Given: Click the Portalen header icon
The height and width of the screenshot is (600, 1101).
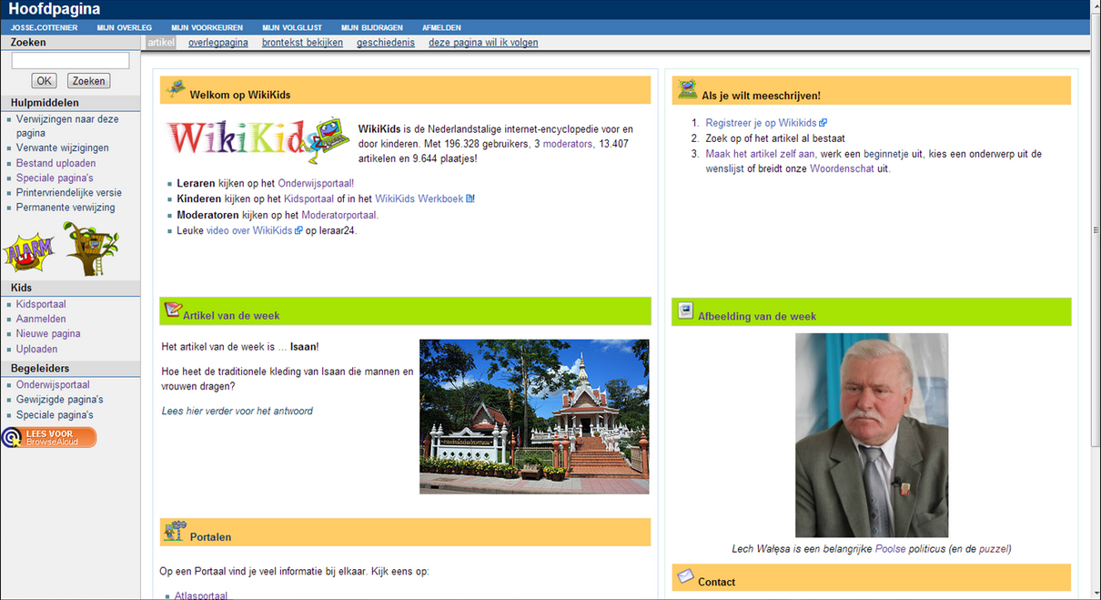Looking at the screenshot, I should click(174, 532).
